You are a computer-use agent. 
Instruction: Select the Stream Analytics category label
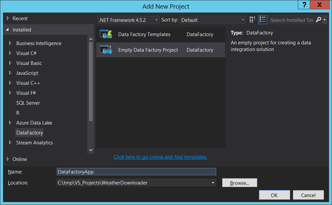[x=35, y=143]
